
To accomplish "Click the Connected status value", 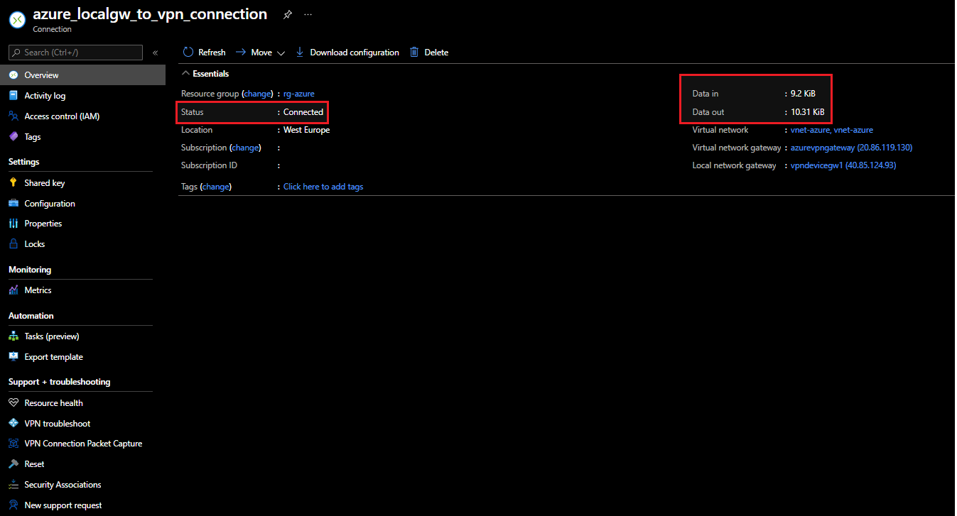I will click(303, 112).
